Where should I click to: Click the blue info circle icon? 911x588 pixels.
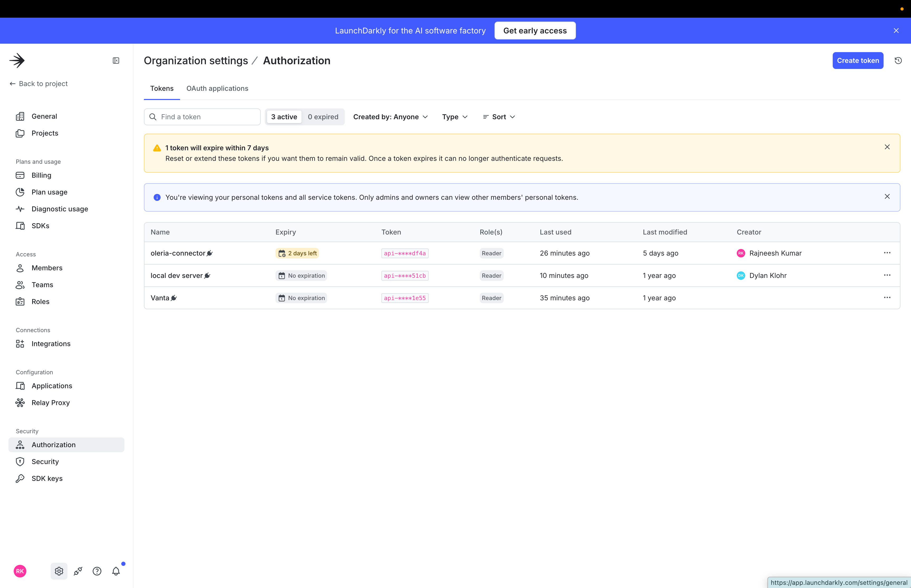point(157,197)
